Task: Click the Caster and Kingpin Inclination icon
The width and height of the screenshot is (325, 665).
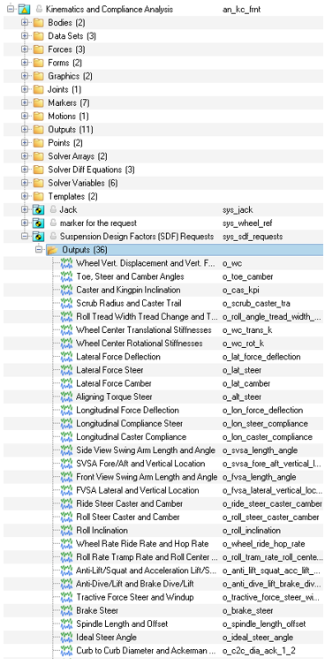Action: click(x=66, y=290)
